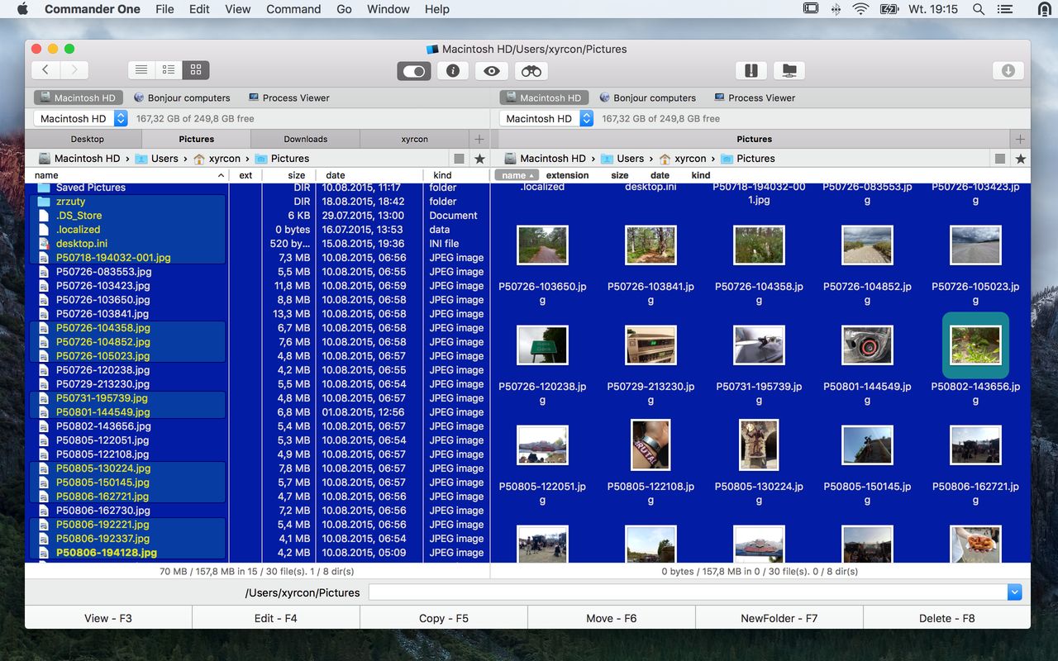Viewport: 1058px width, 661px height.
Task: Click the archive compress icon
Action: [751, 71]
